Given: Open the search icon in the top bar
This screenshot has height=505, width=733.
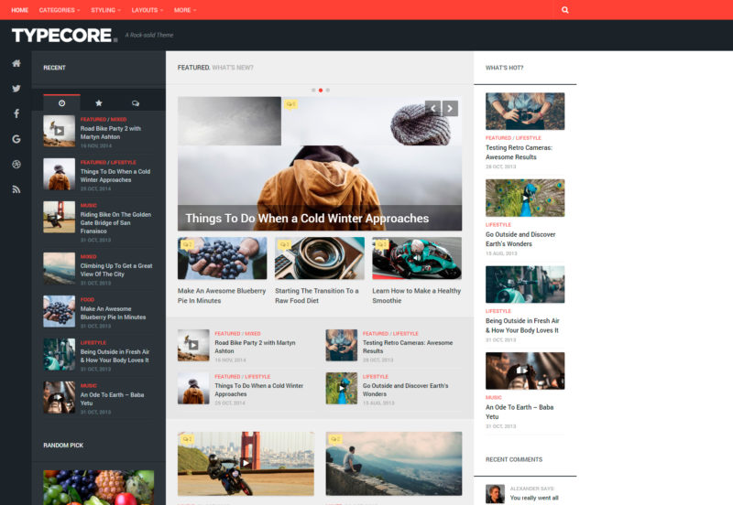Looking at the screenshot, I should pyautogui.click(x=565, y=10).
